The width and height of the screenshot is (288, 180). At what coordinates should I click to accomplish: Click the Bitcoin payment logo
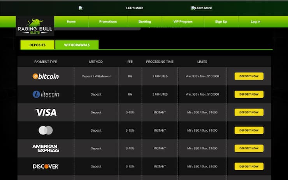(46, 76)
